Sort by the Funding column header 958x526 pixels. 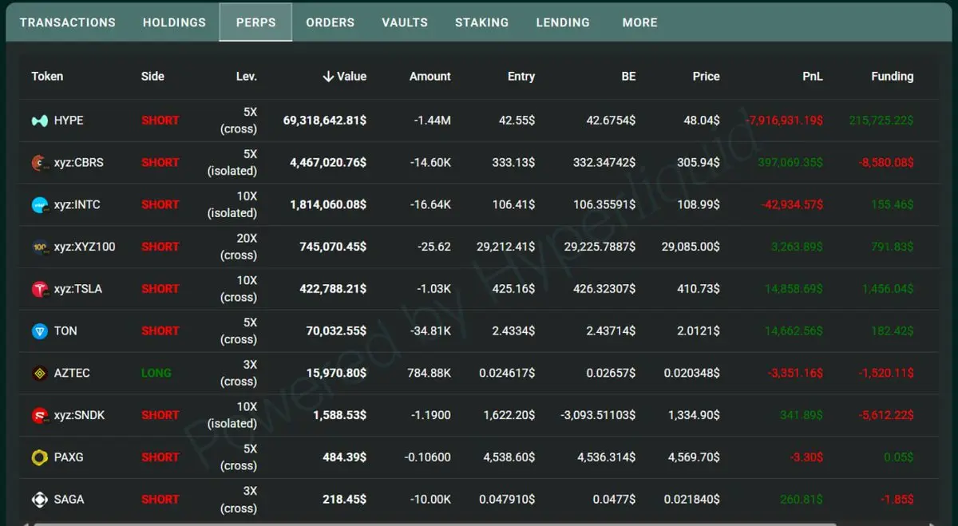[x=893, y=77]
